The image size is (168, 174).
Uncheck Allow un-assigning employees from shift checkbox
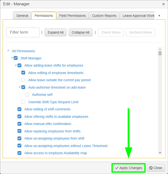pos(19,138)
